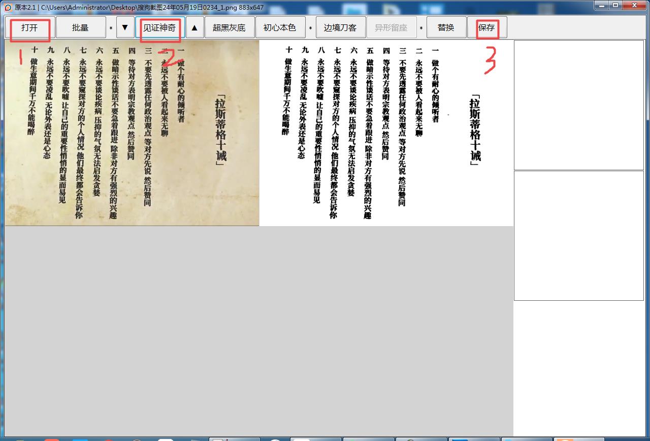Click the empty top-right preview panel
This screenshot has width=650, height=441.
(578, 104)
